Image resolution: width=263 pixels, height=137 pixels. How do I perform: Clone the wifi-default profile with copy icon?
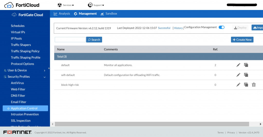(246, 75)
